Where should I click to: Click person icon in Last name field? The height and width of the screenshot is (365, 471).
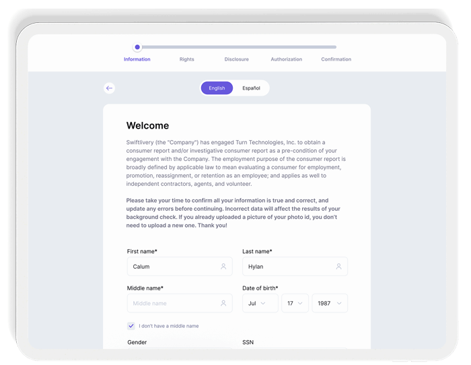point(339,267)
